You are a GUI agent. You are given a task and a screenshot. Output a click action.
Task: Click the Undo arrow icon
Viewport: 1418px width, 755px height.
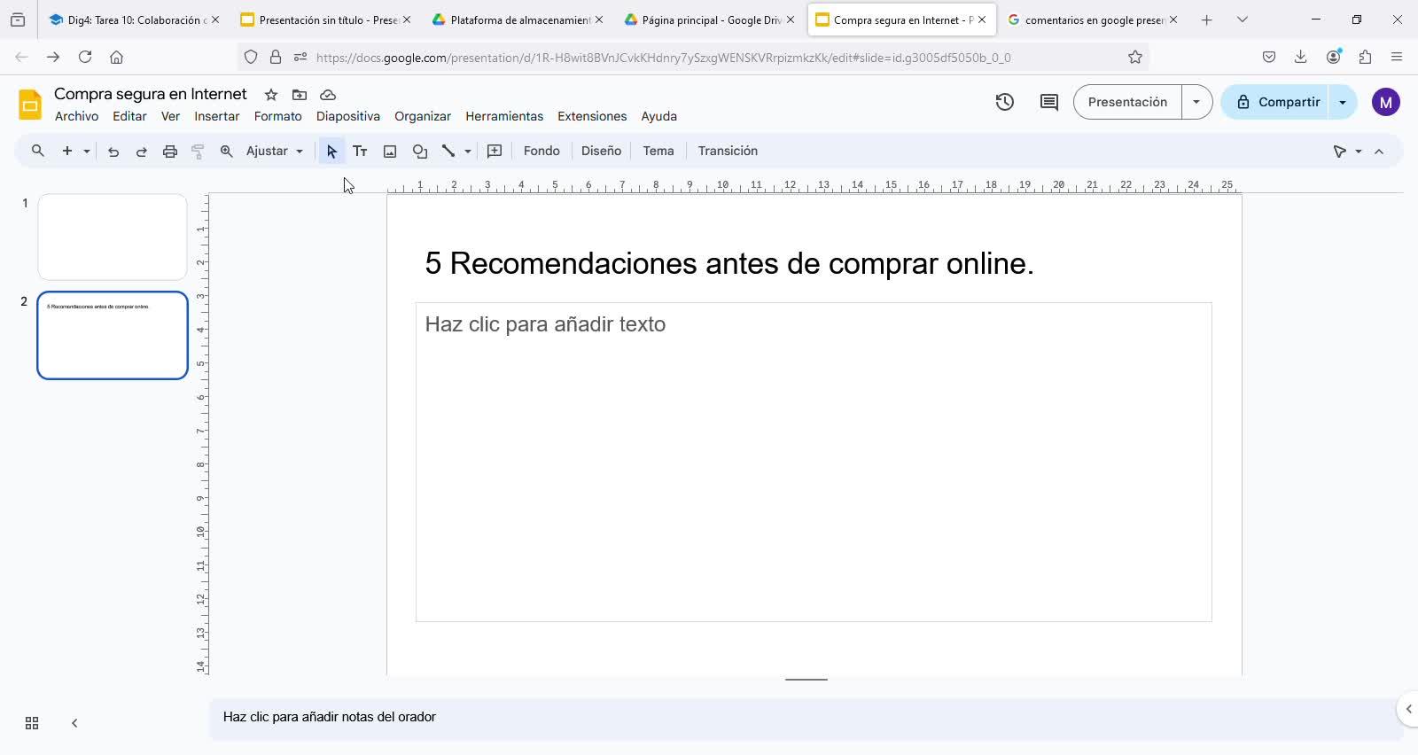click(x=113, y=152)
